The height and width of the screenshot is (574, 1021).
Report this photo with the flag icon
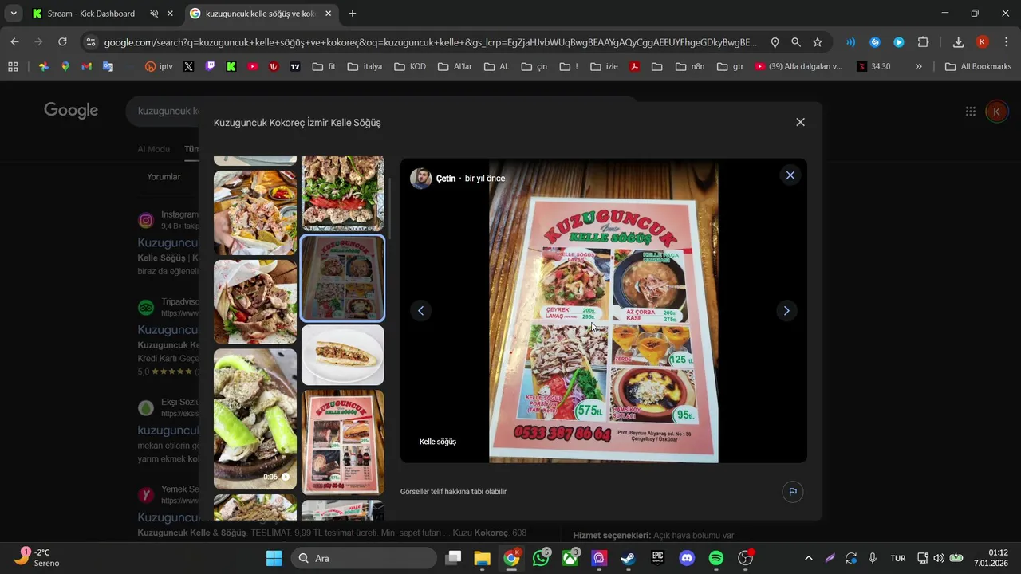click(792, 492)
